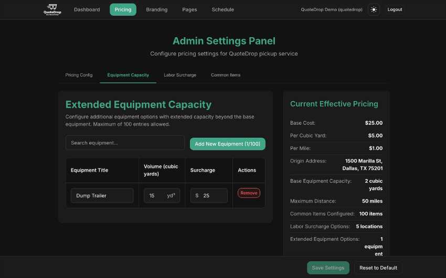Image resolution: width=446 pixels, height=278 pixels.
Task: Click the QuoteDrop Demo (quotedrop) account text
Action: pyautogui.click(x=332, y=9)
